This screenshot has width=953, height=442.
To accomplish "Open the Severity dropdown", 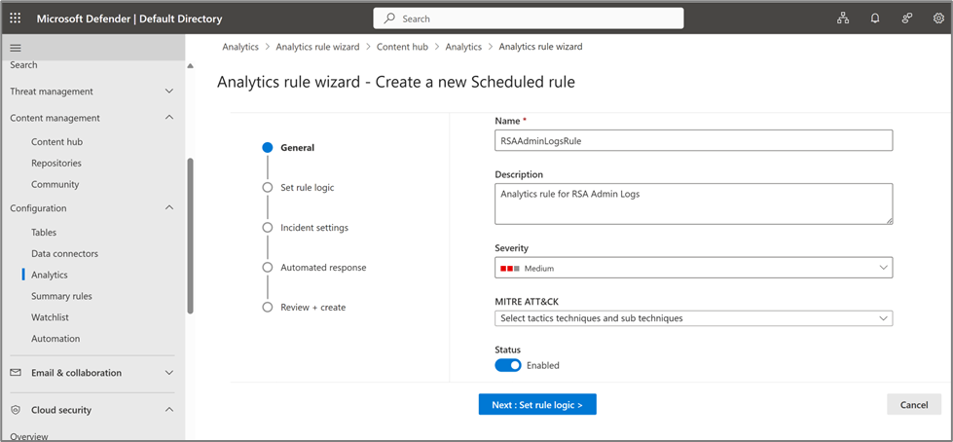I will [693, 268].
